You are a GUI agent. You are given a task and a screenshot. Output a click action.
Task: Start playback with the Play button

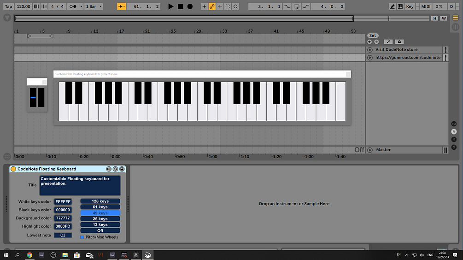170,6
